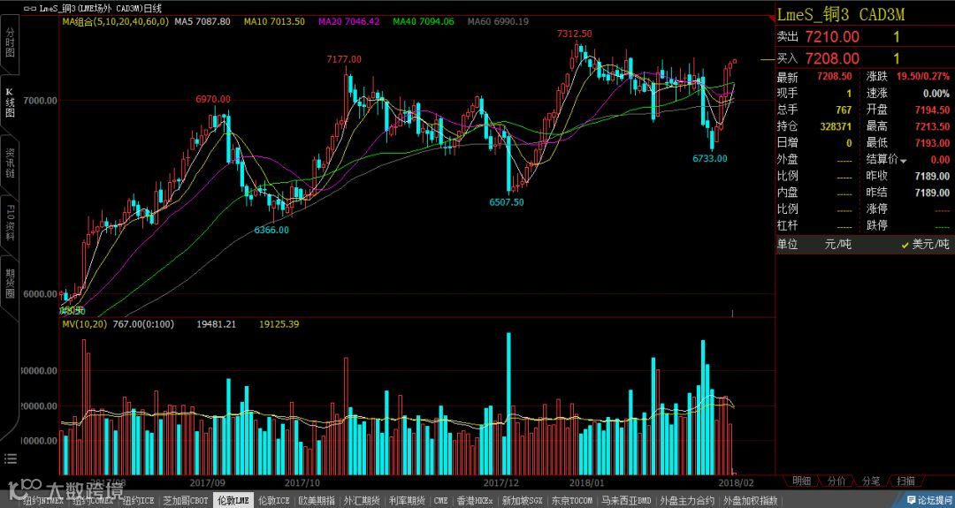
Task: Open the 外盘主力合约 tab
Action: 687,501
